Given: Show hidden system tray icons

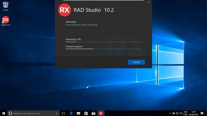Looking at the screenshot, I should 170,113.
